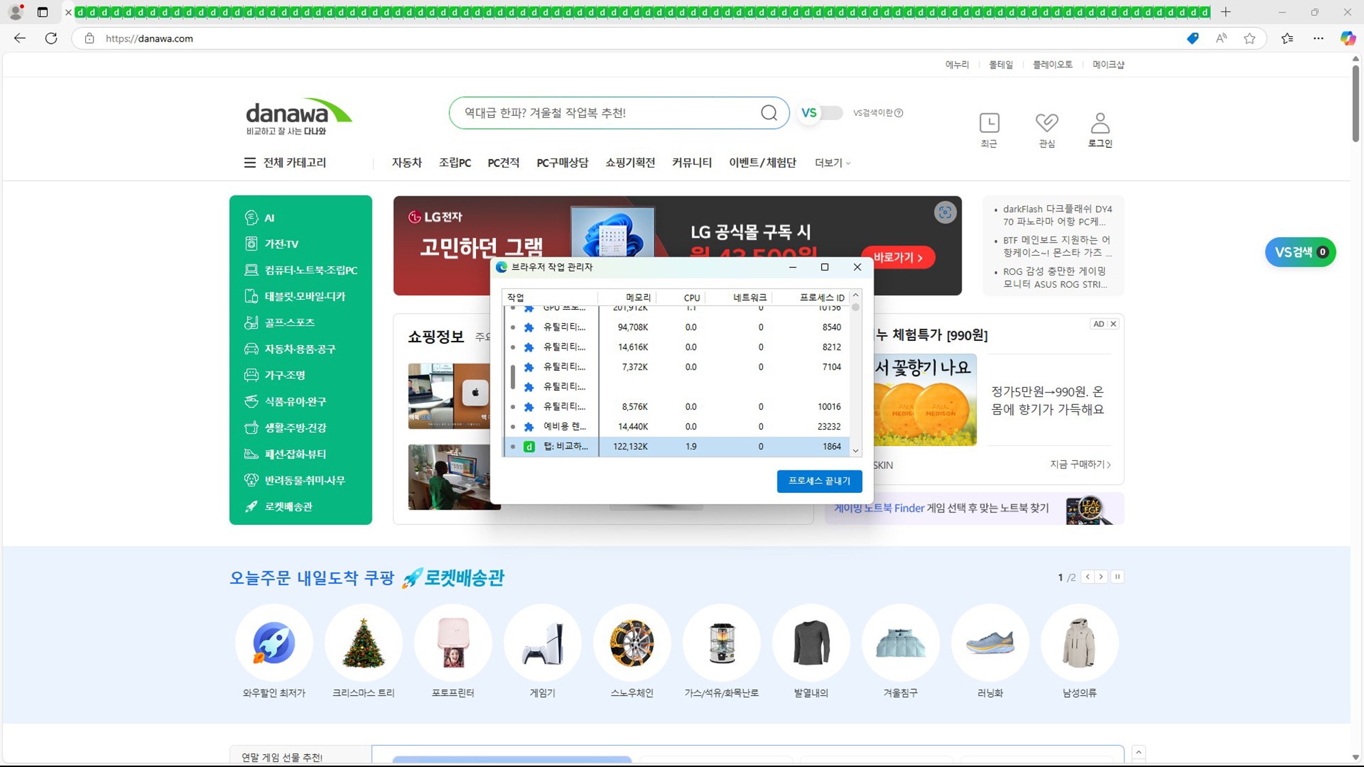
Task: Open the AI category icon in sidebar
Action: tap(251, 217)
